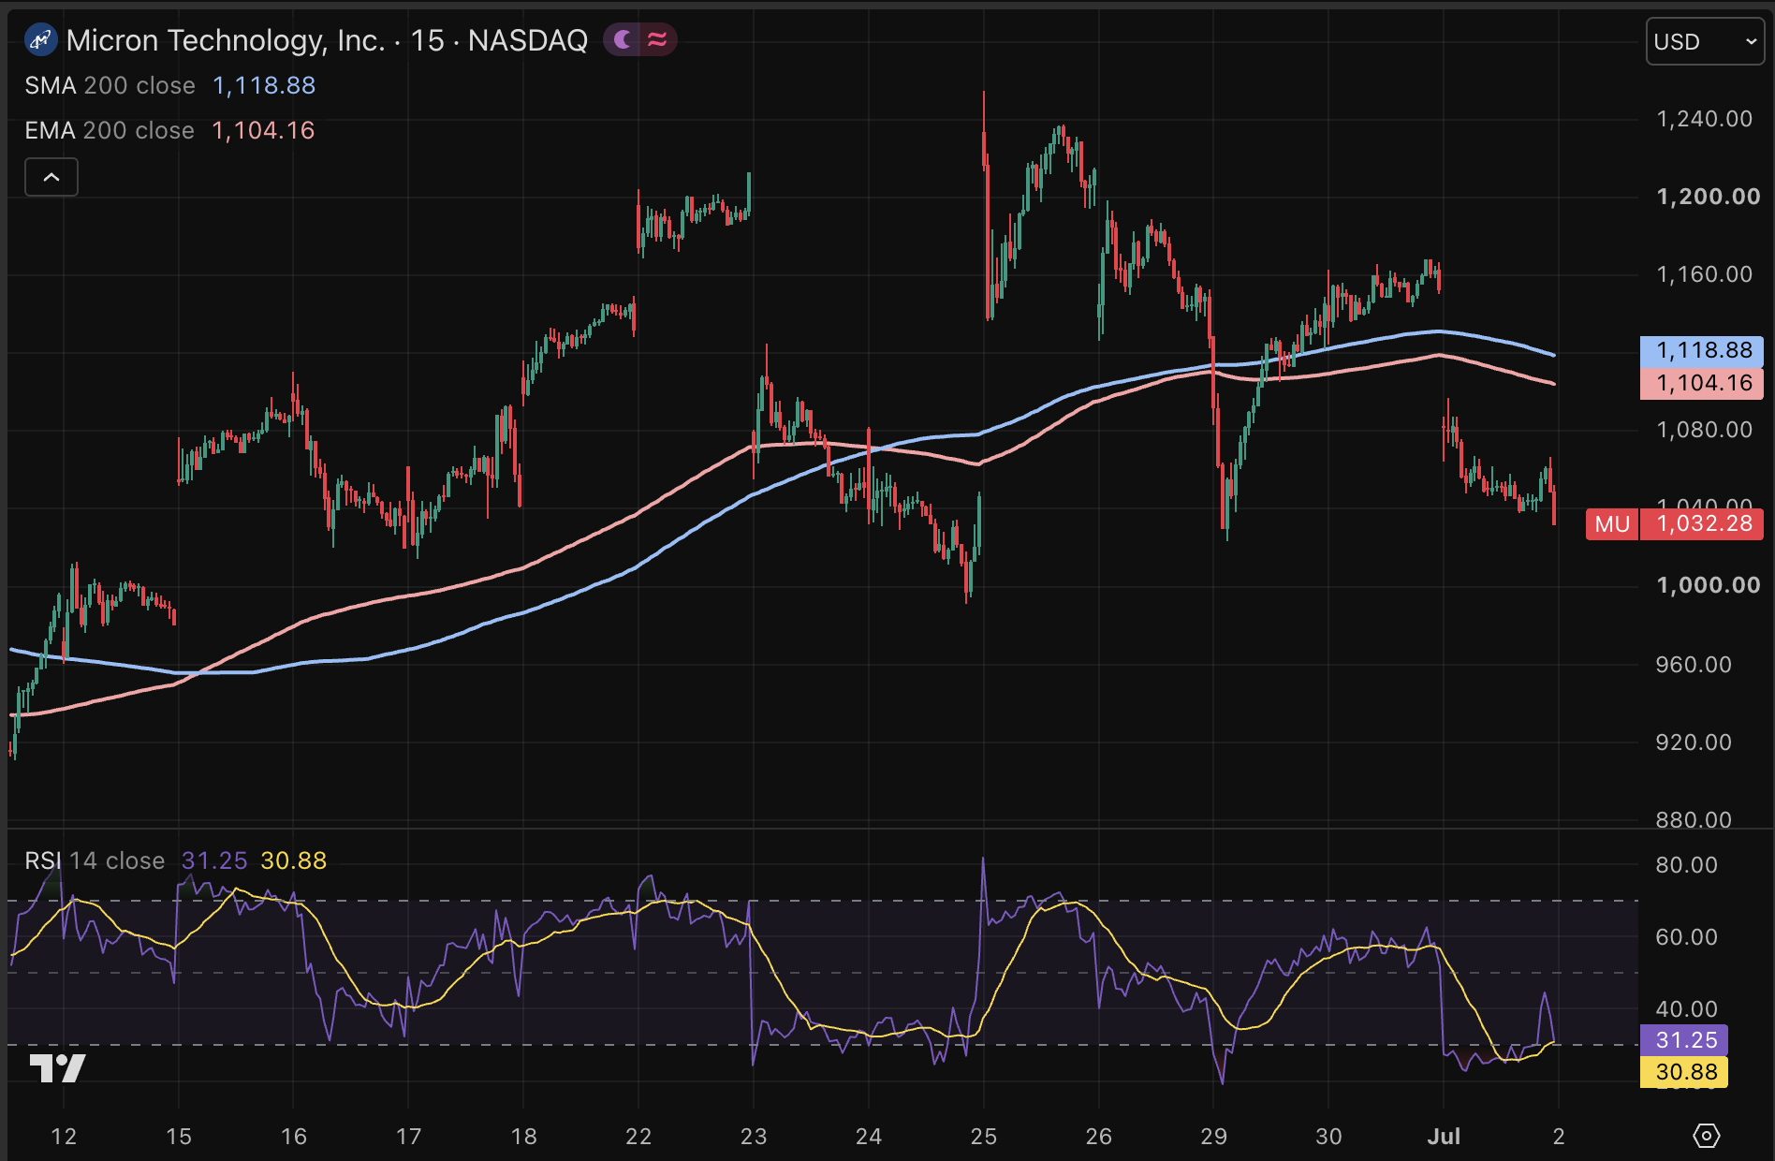Viewport: 1775px width, 1161px height.
Task: Click the blue SMA value tag 1,118.88
Action: tap(1702, 350)
